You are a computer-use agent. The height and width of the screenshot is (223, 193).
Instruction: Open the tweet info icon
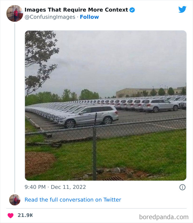click(183, 187)
